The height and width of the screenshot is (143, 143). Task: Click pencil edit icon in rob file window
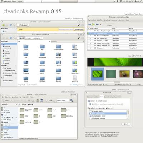[x=79, y=38]
